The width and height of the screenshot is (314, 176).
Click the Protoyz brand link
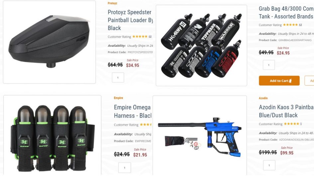112,3
